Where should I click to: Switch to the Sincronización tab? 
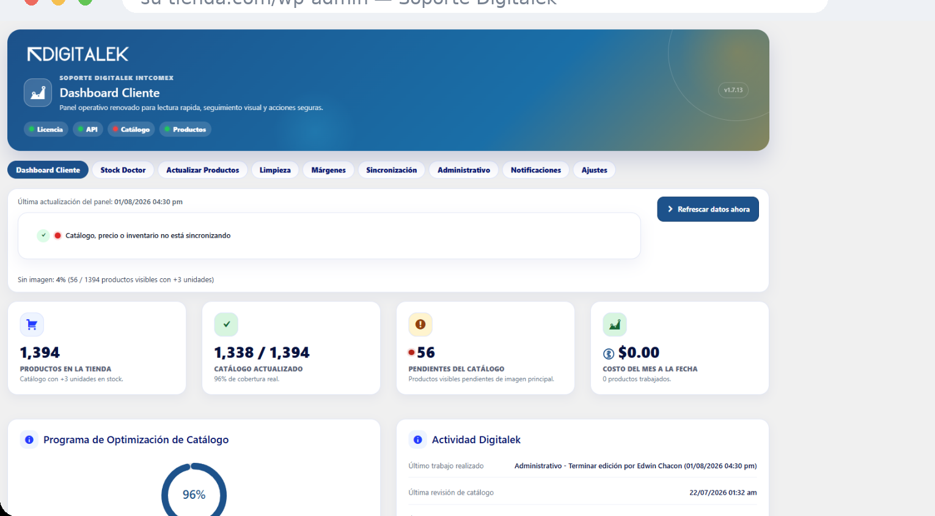[x=392, y=170]
